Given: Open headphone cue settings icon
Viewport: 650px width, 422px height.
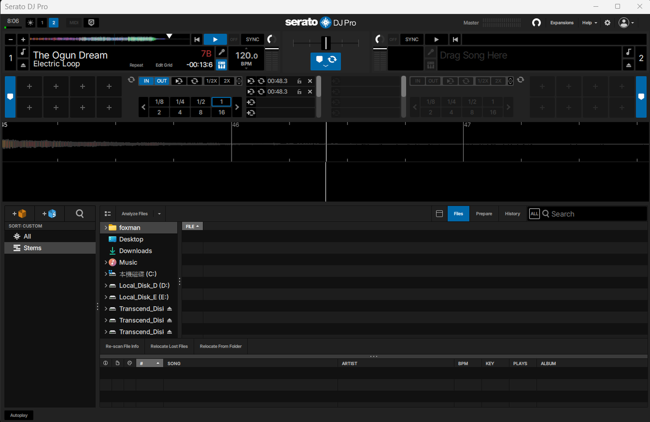Looking at the screenshot, I should [536, 23].
